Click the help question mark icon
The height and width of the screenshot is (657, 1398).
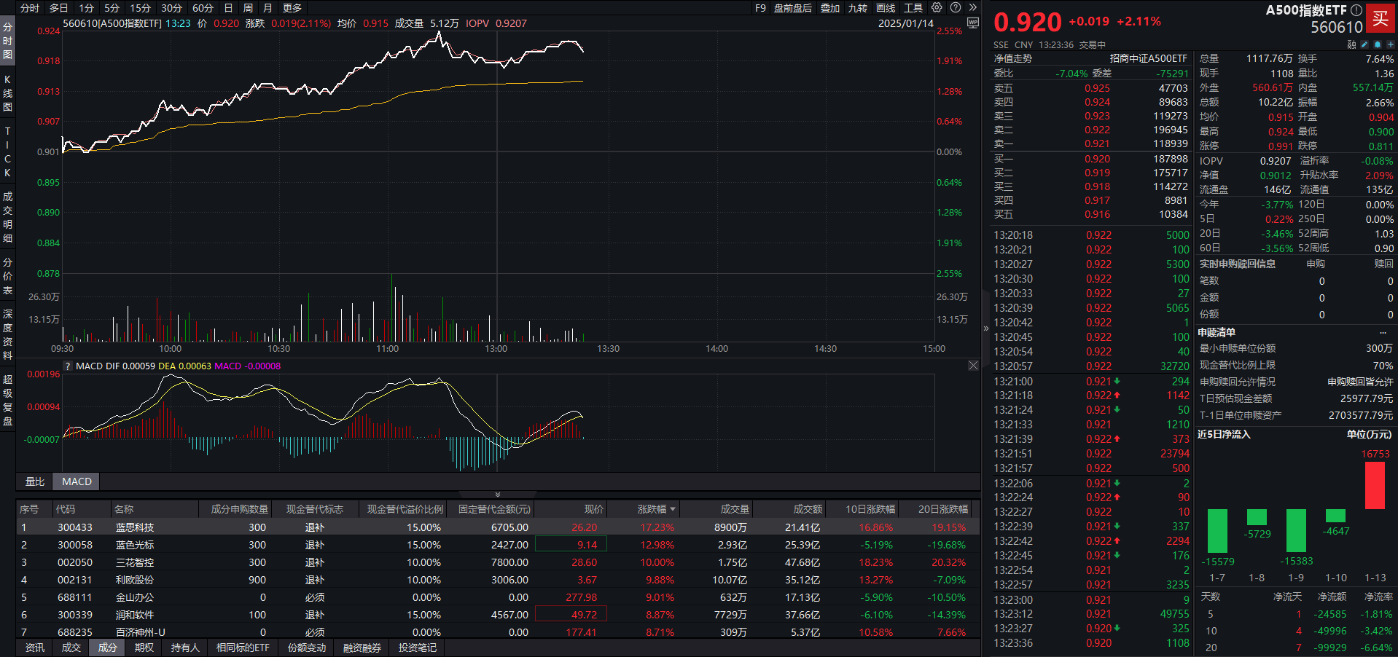click(x=956, y=7)
